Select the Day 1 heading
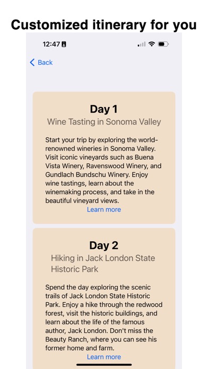Viewport: 208px width, 369px height. [103, 109]
